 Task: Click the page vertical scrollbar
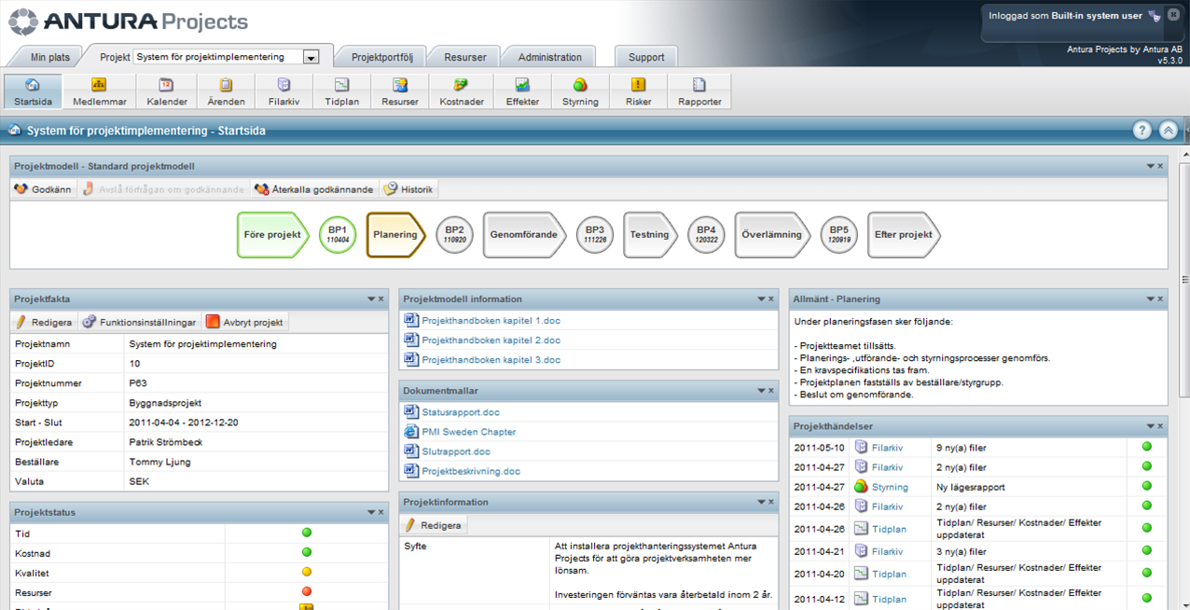(1184, 280)
